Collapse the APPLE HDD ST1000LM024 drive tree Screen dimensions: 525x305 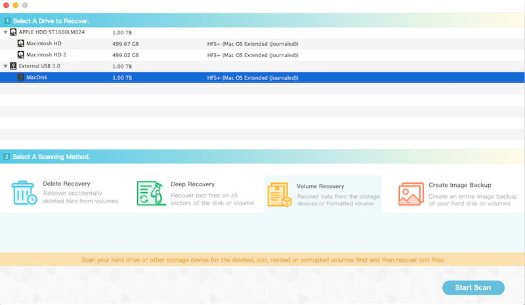[x=5, y=32]
